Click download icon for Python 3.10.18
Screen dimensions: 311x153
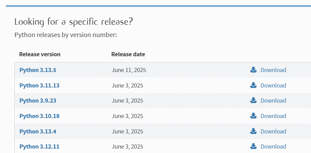[x=253, y=116]
